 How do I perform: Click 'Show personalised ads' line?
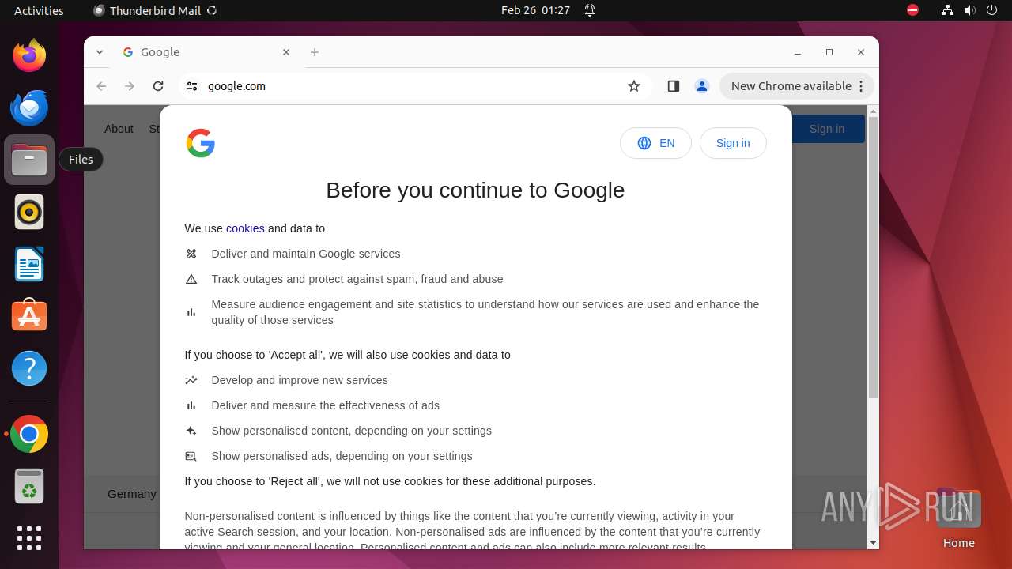[x=342, y=456]
